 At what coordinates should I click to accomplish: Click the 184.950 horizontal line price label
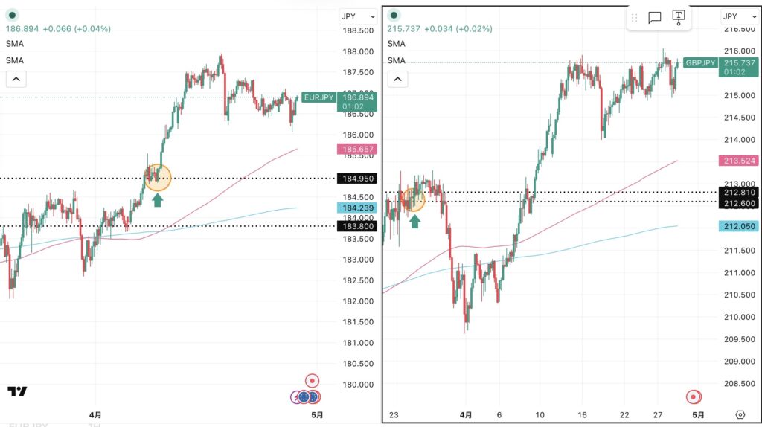tap(357, 179)
